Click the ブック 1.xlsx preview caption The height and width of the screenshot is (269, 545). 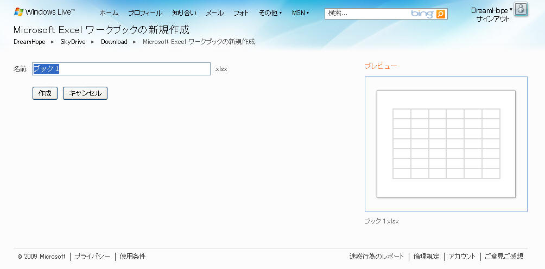(381, 221)
